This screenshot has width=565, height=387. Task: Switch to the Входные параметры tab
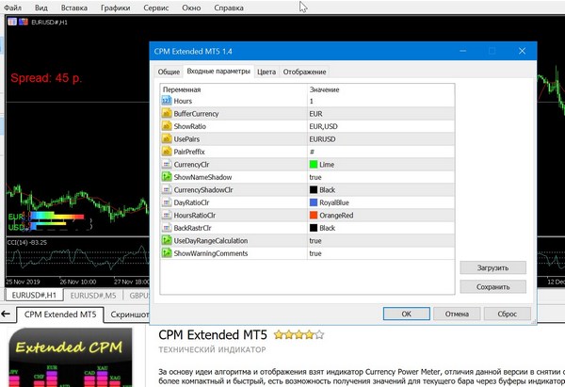click(x=218, y=71)
